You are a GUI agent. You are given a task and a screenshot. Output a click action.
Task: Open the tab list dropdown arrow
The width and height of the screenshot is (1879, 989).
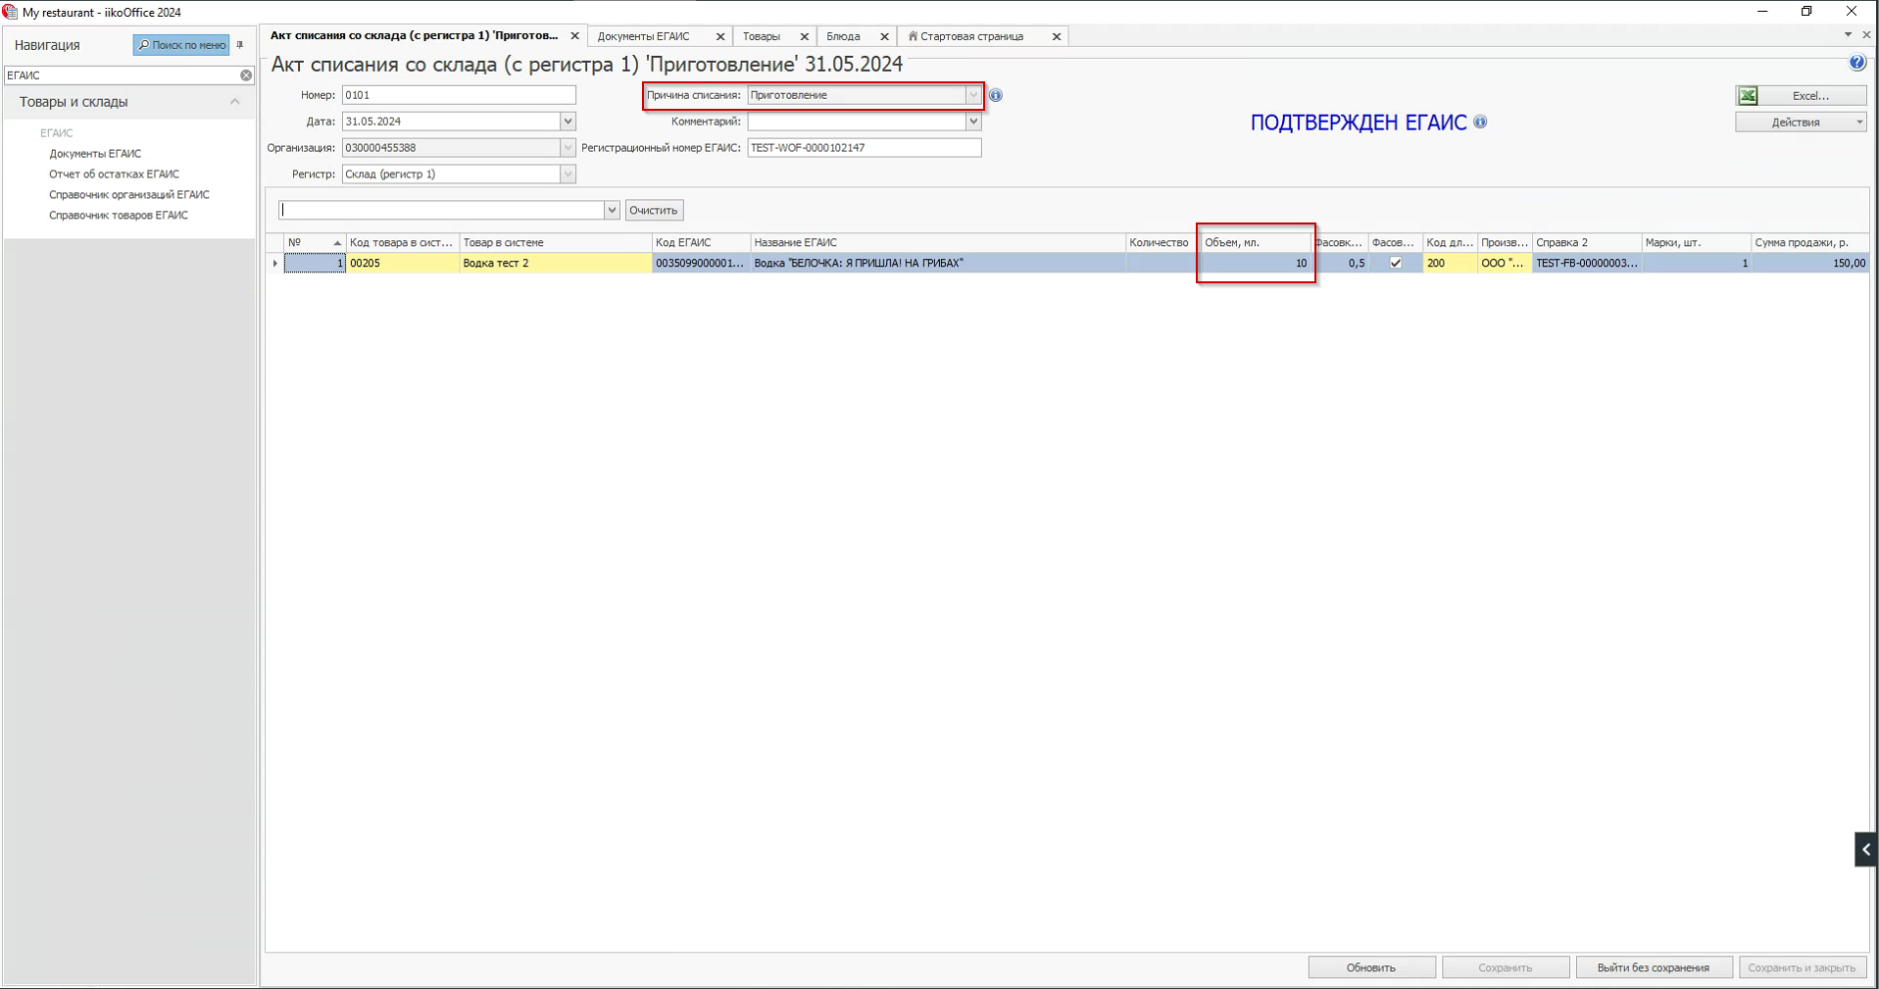click(x=1848, y=34)
